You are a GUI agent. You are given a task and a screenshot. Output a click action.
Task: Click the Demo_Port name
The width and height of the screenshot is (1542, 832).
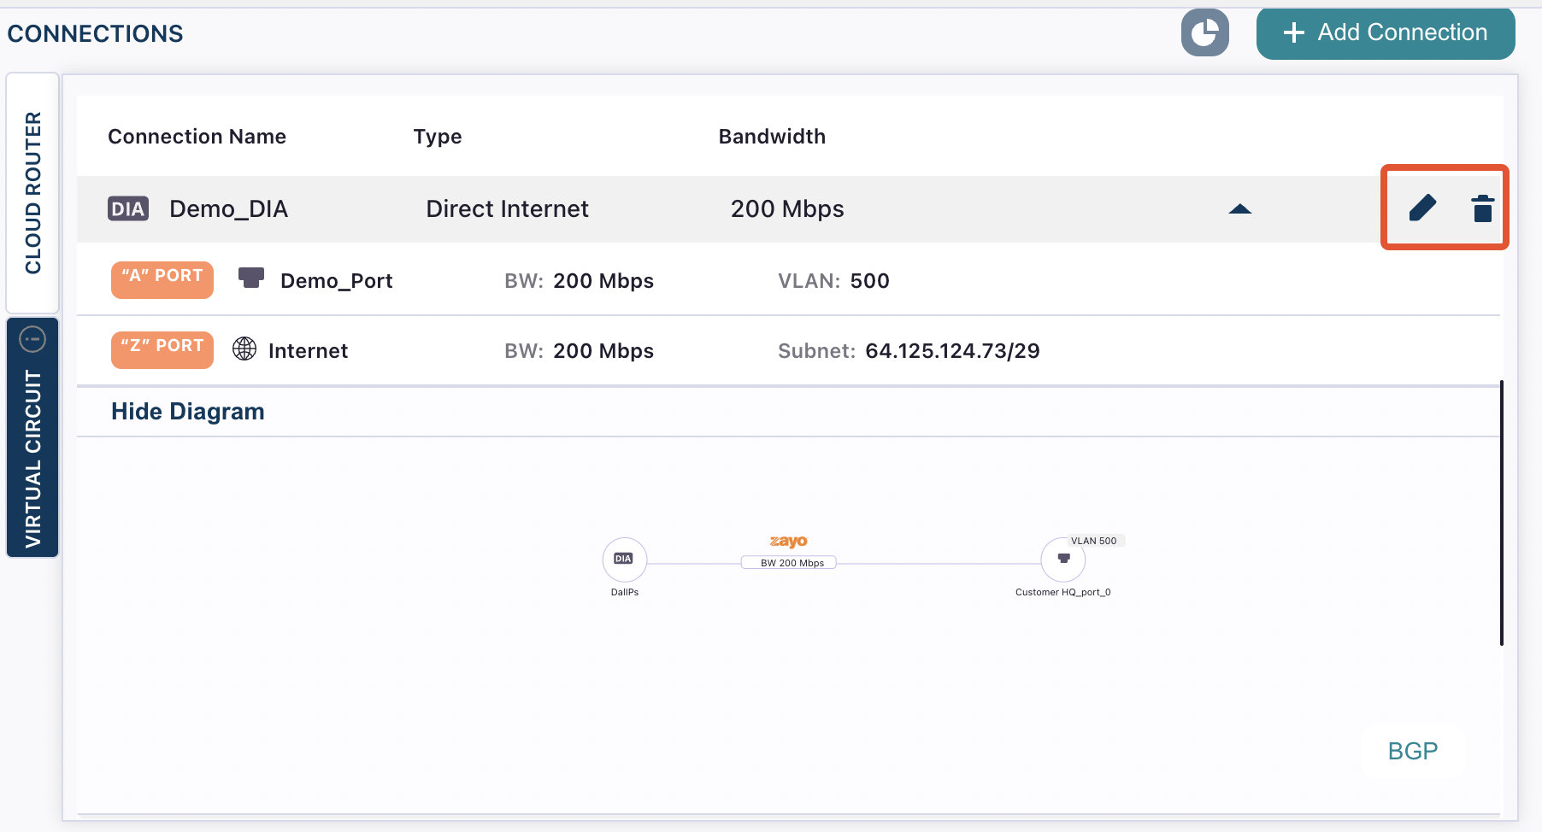[x=336, y=281]
